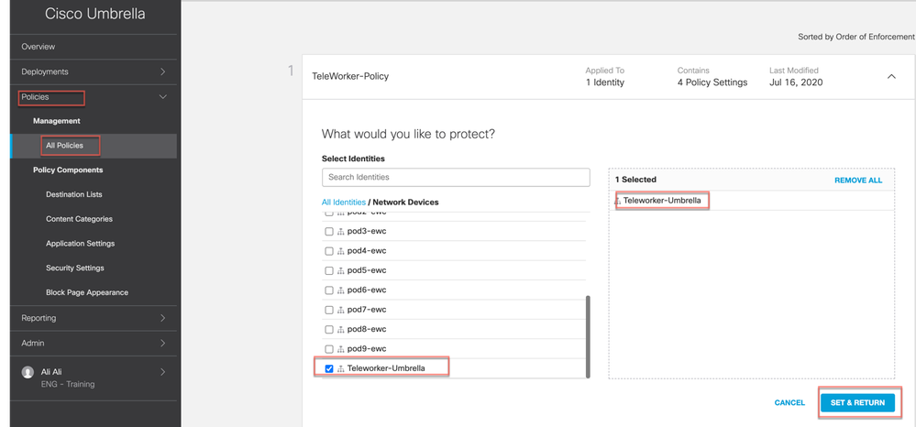Screen dimensions: 916x427
Task: Click the Teleworker-Umbrella list device icon
Action: point(340,369)
